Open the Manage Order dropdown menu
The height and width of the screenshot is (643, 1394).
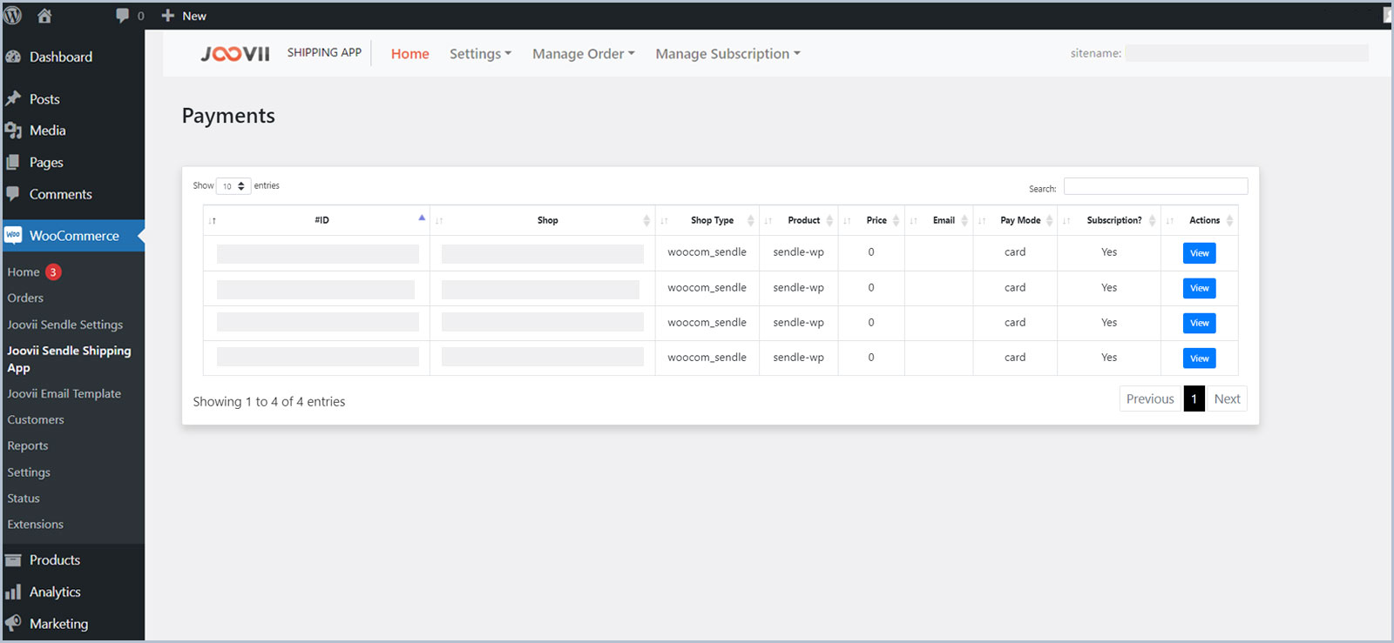[x=583, y=54]
